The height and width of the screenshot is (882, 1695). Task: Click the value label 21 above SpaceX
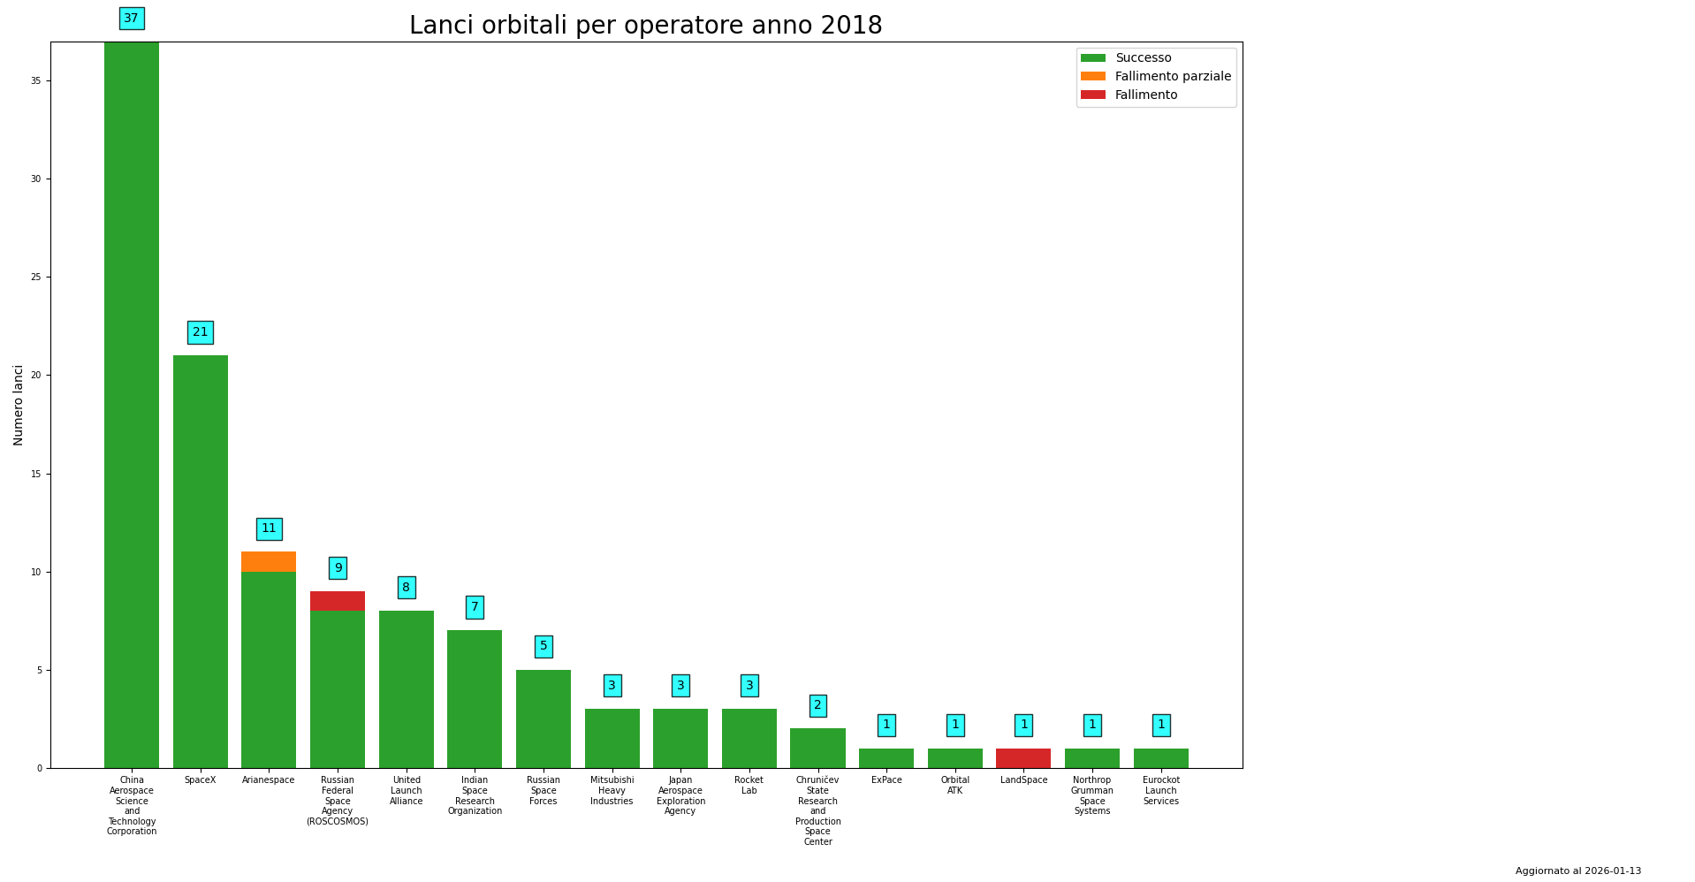pyautogui.click(x=201, y=332)
